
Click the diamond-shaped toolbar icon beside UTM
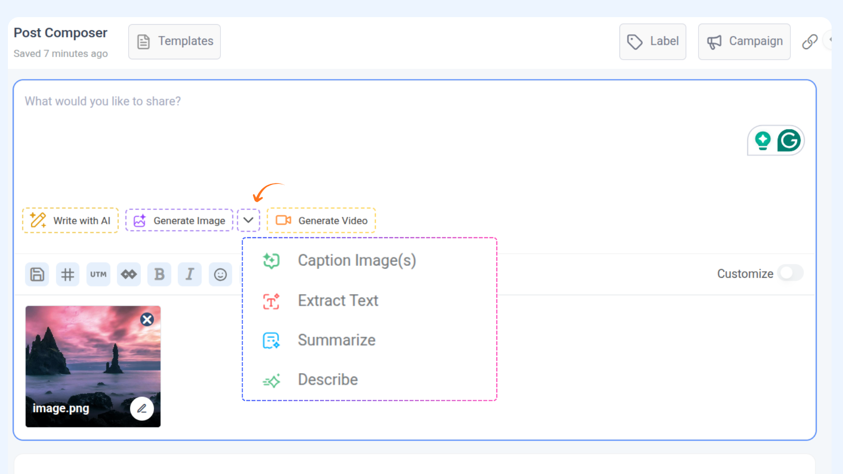(x=129, y=274)
